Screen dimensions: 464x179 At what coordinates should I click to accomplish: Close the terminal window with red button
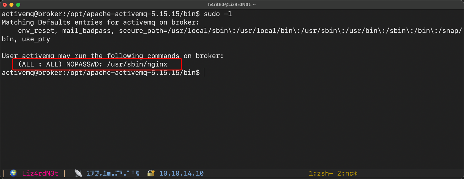coord(5,5)
